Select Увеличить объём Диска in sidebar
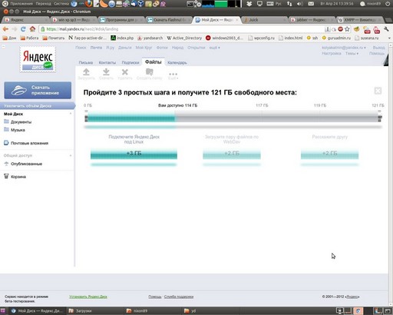This screenshot has width=393, height=315. pos(38,106)
